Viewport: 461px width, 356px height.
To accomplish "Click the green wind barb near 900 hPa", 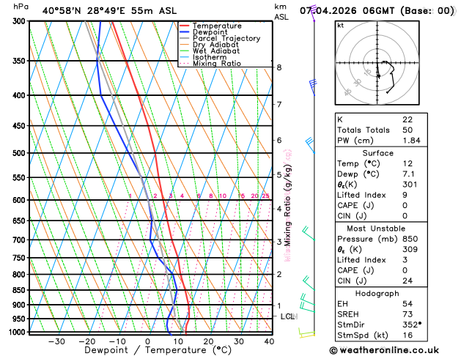I will pos(307,303).
